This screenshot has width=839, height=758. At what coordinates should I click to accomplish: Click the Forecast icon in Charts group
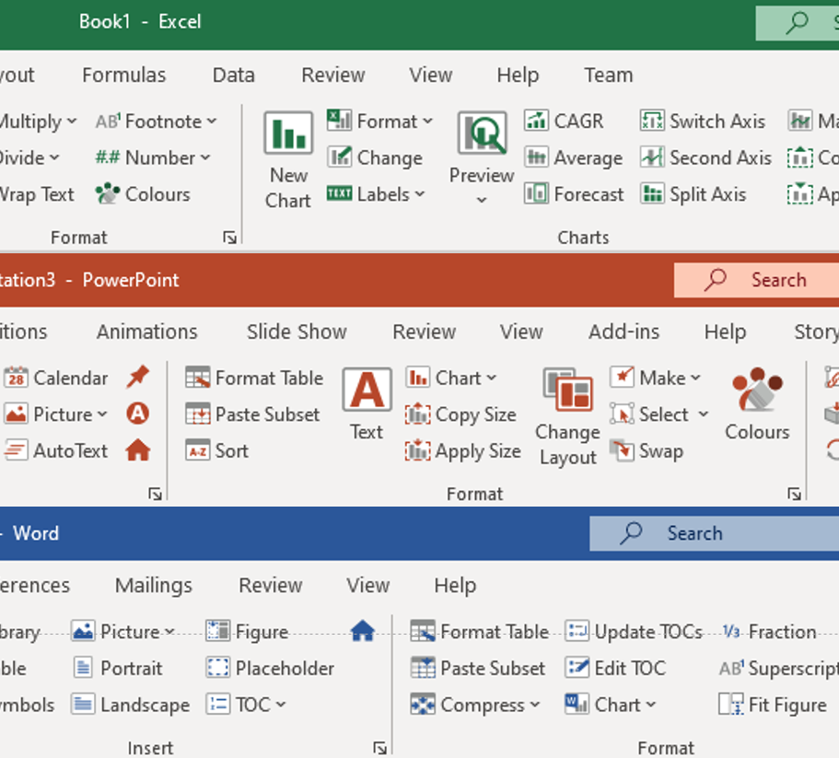click(537, 194)
